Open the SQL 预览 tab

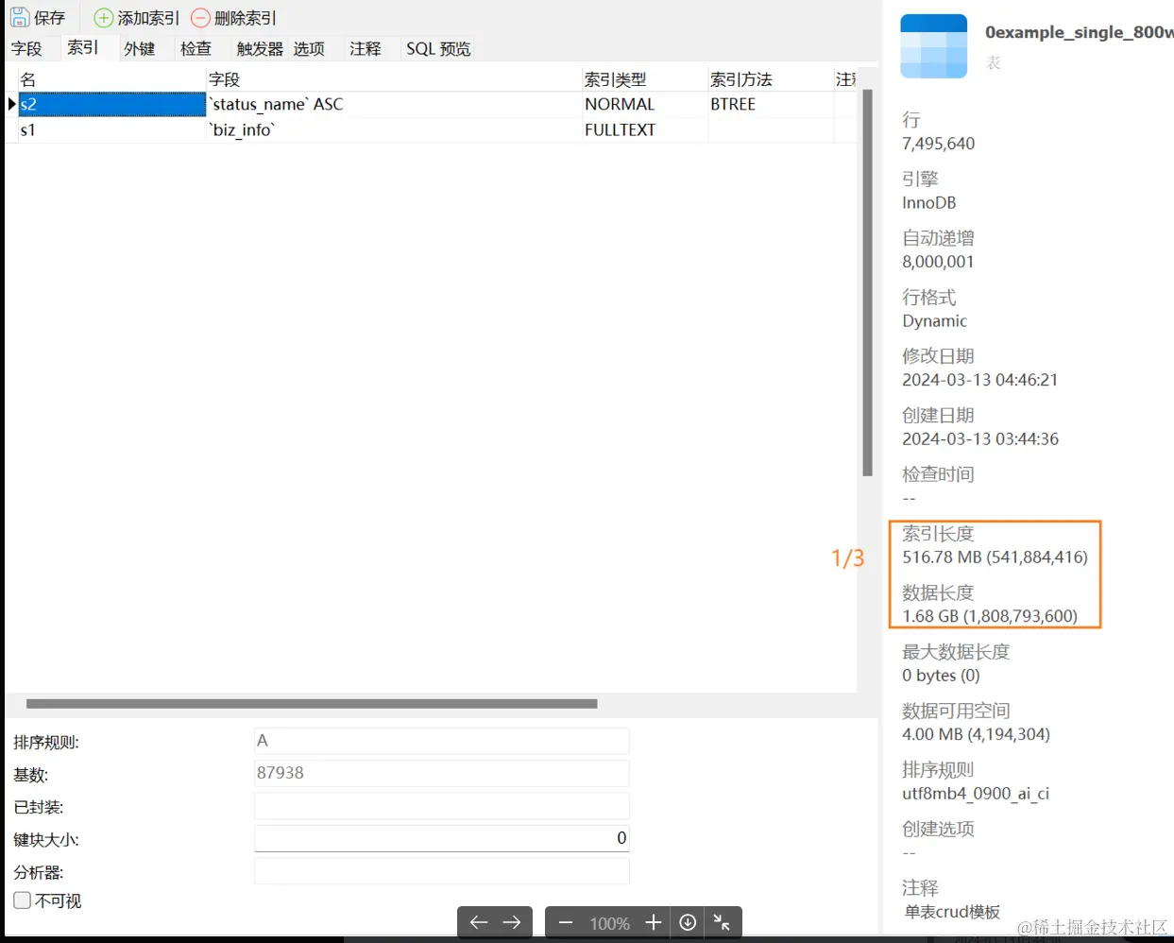point(438,48)
